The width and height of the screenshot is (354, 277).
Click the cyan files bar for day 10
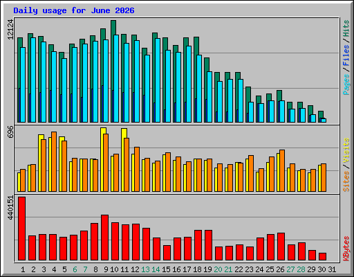click(116, 78)
